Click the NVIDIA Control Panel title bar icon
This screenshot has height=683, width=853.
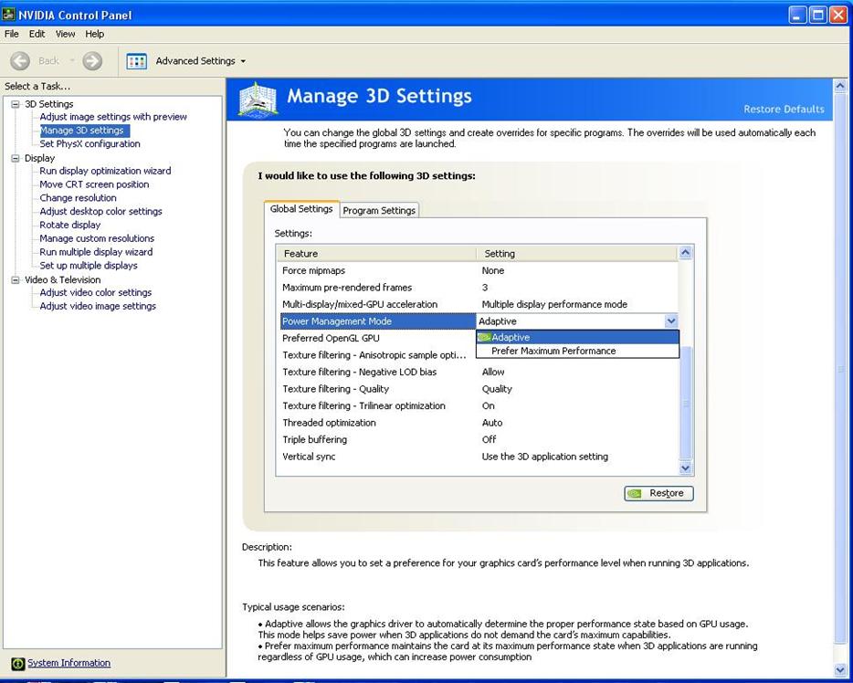click(8, 14)
